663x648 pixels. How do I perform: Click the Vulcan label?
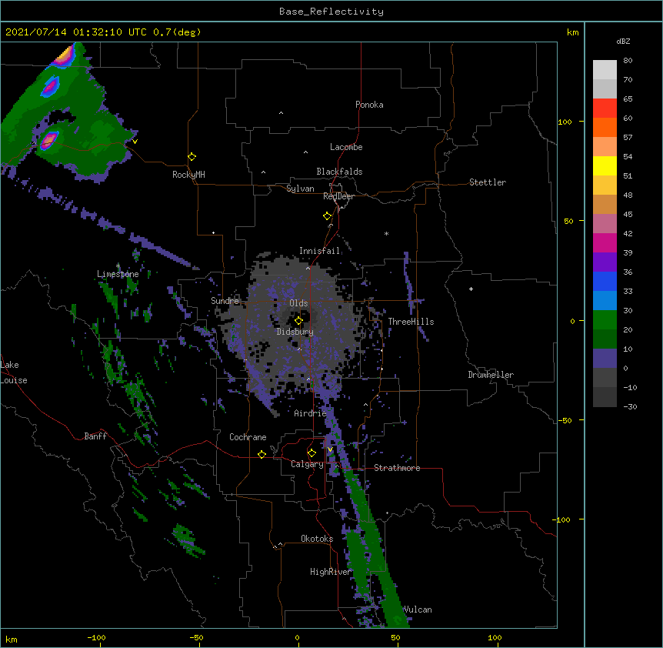coord(418,610)
